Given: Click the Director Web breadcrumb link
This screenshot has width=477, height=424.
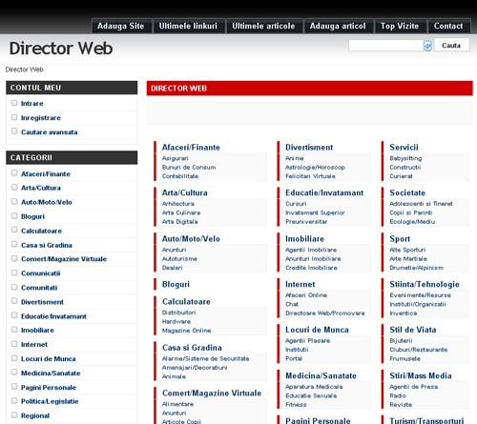Looking at the screenshot, I should (x=25, y=70).
